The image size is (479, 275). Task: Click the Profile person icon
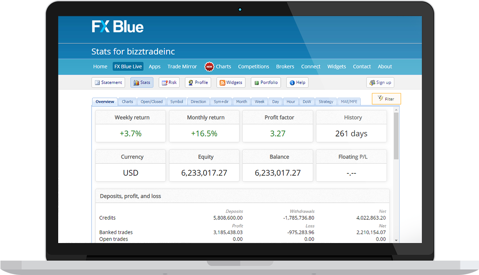click(191, 83)
